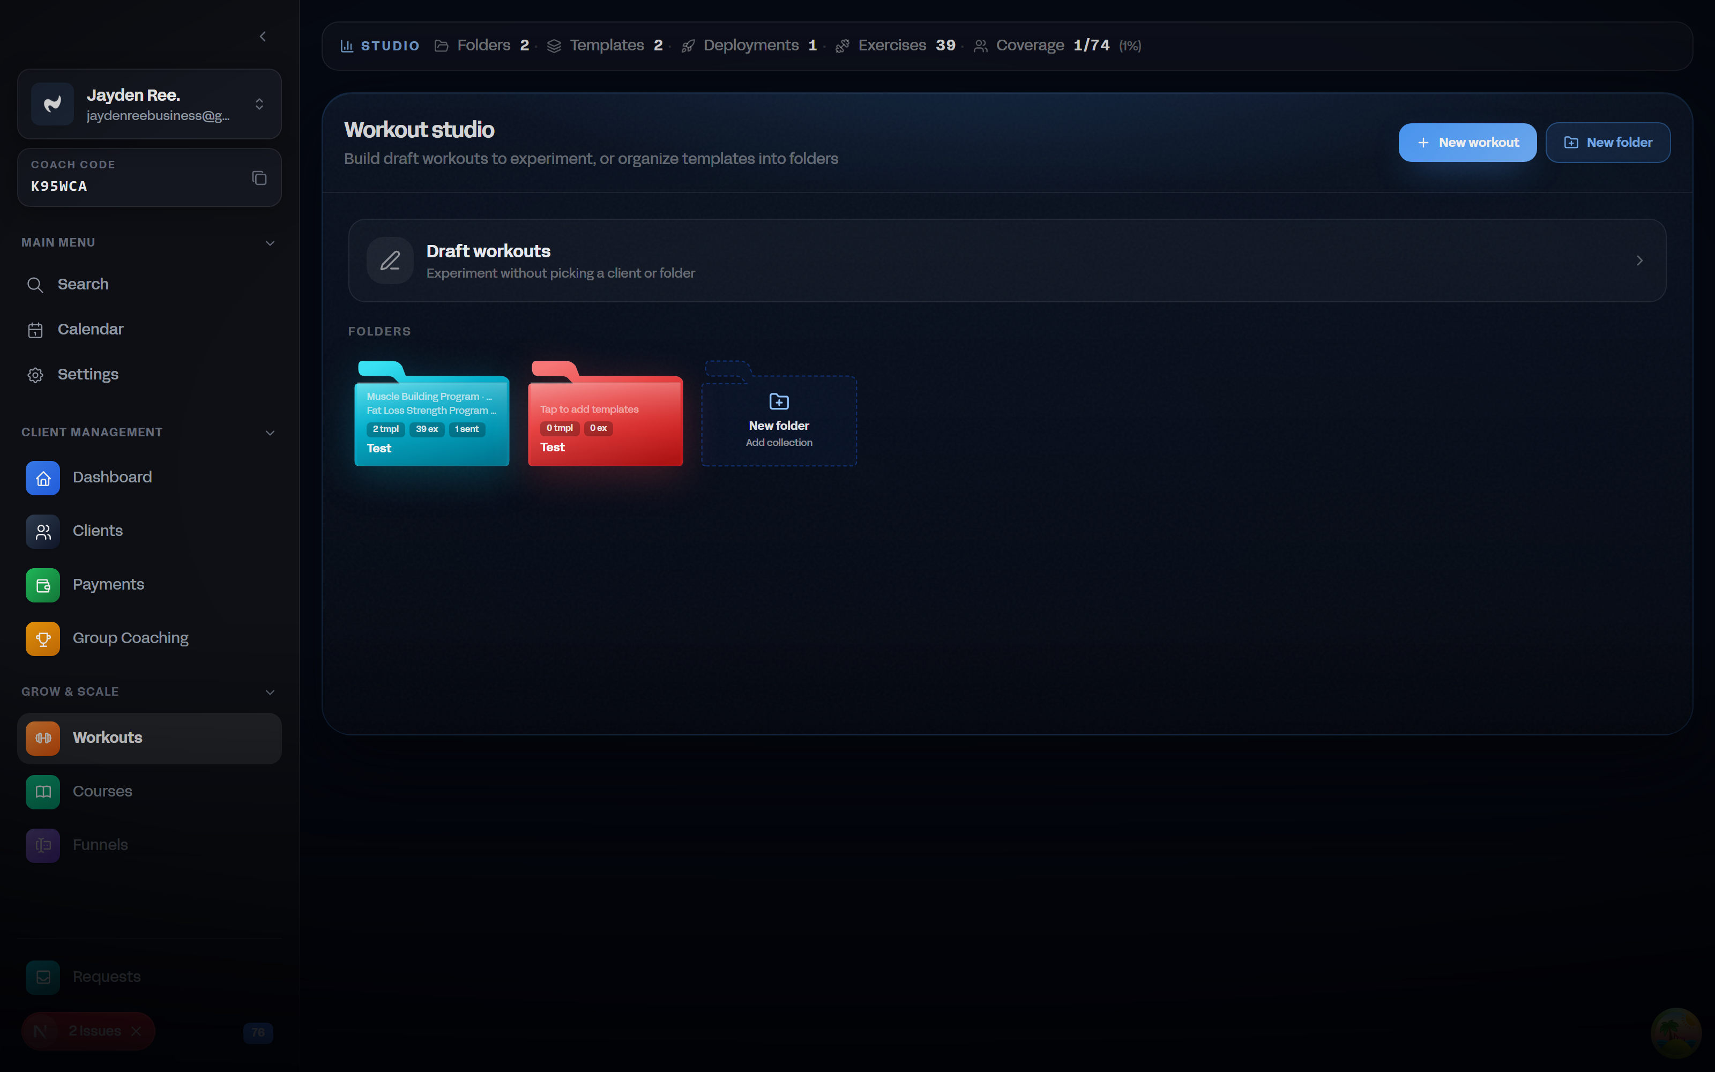Viewport: 1715px width, 1072px height.
Task: Open the teal Test folder
Action: coord(431,414)
